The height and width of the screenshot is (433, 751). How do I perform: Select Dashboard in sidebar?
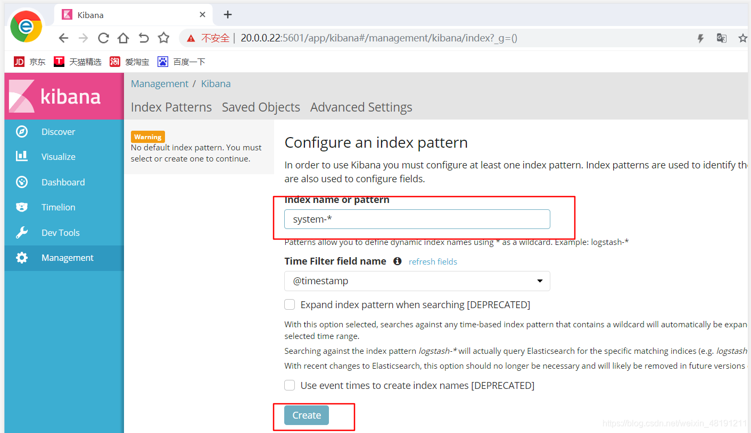point(64,182)
